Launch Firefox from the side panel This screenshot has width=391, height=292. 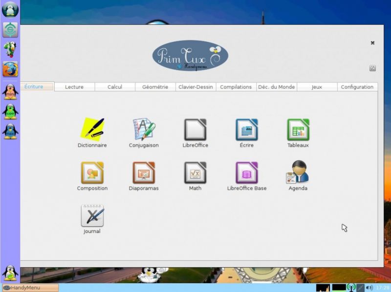point(10,69)
